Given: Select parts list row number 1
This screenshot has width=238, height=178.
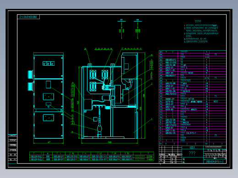Looking at the screenshot, I should pyautogui.click(x=193, y=141).
